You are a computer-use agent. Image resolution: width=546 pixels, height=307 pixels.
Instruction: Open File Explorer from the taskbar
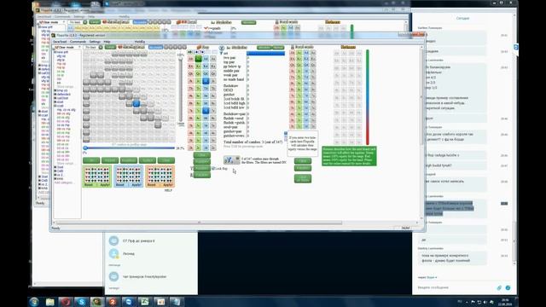click(49, 302)
